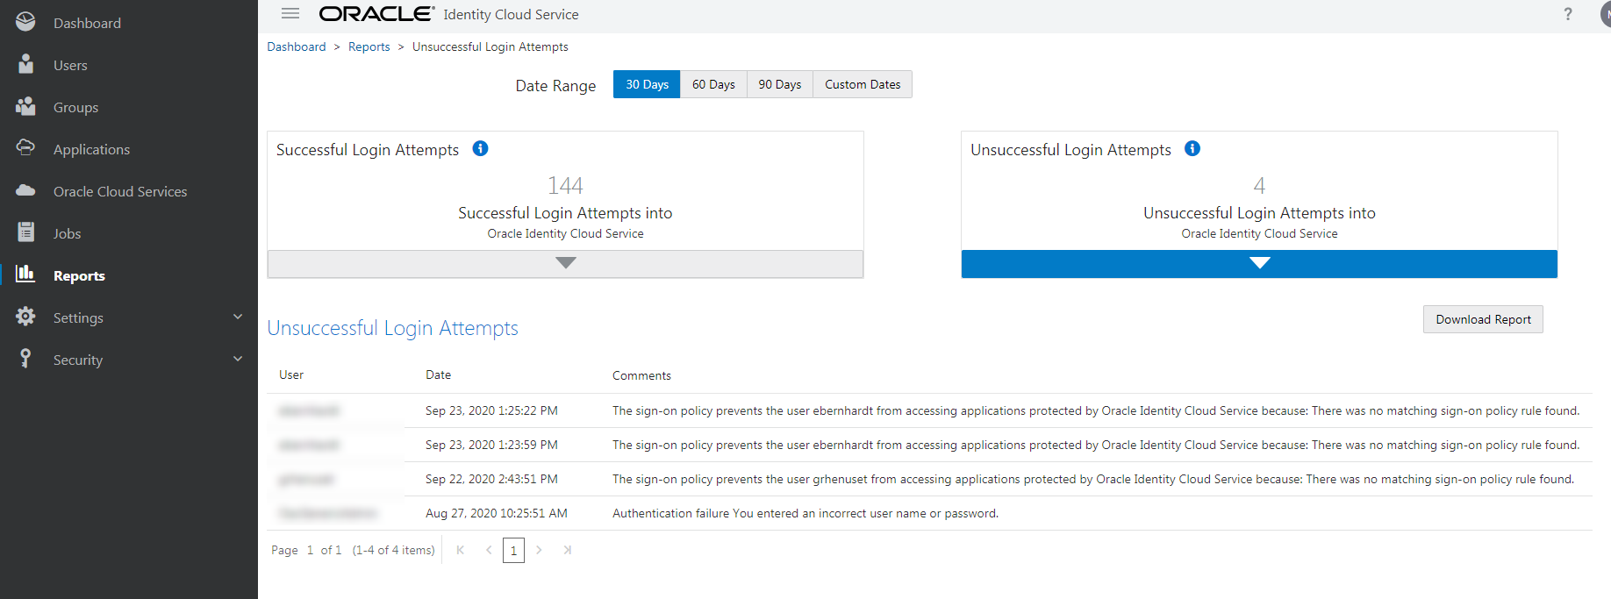The height and width of the screenshot is (599, 1611).
Task: Open the user avatar in top corner
Action: click(1605, 14)
